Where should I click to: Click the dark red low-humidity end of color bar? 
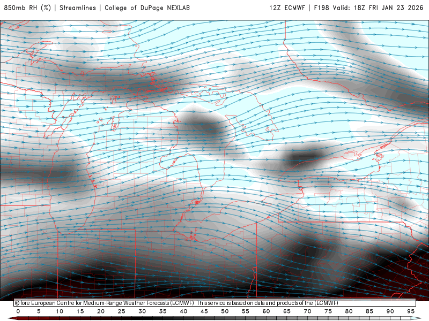pyautogui.click(x=13, y=318)
